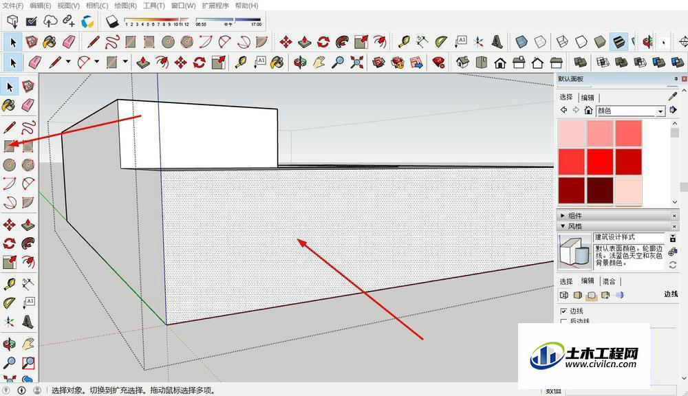Open the 3D Warehouse icon

[378, 63]
